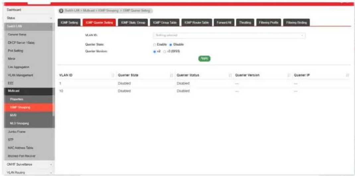Open Throttling tab
Image resolution: width=355 pixels, height=176 pixels.
pos(245,23)
